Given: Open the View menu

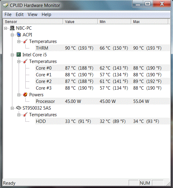Looking at the screenshot, I should [x=33, y=15].
